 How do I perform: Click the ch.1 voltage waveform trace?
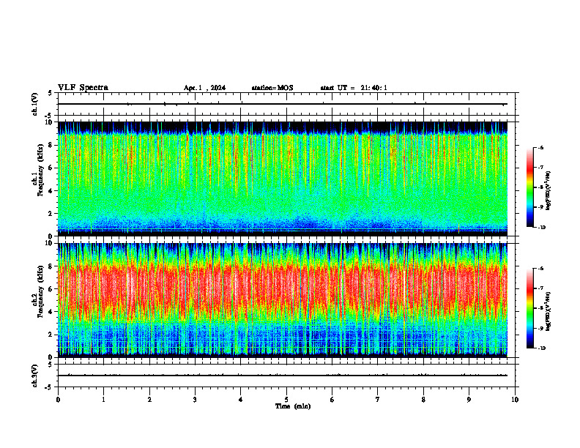tap(283, 104)
